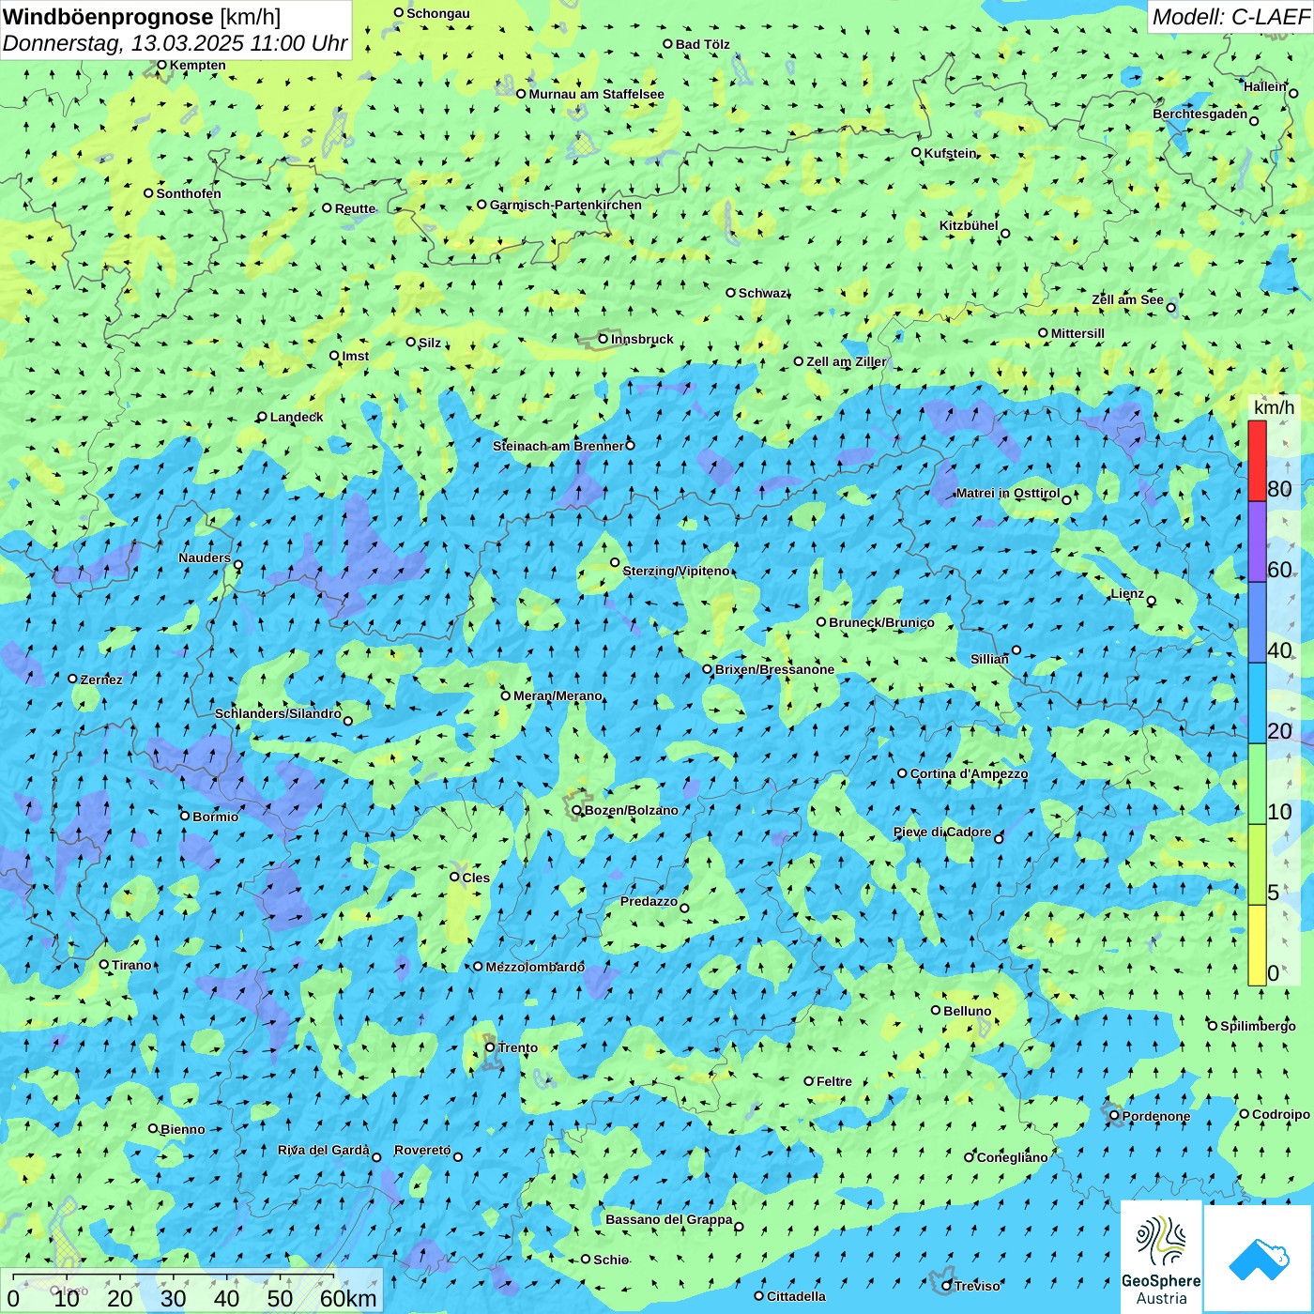The width and height of the screenshot is (1314, 1314).
Task: Click the red 80 km/h legend segment
Action: [1257, 461]
